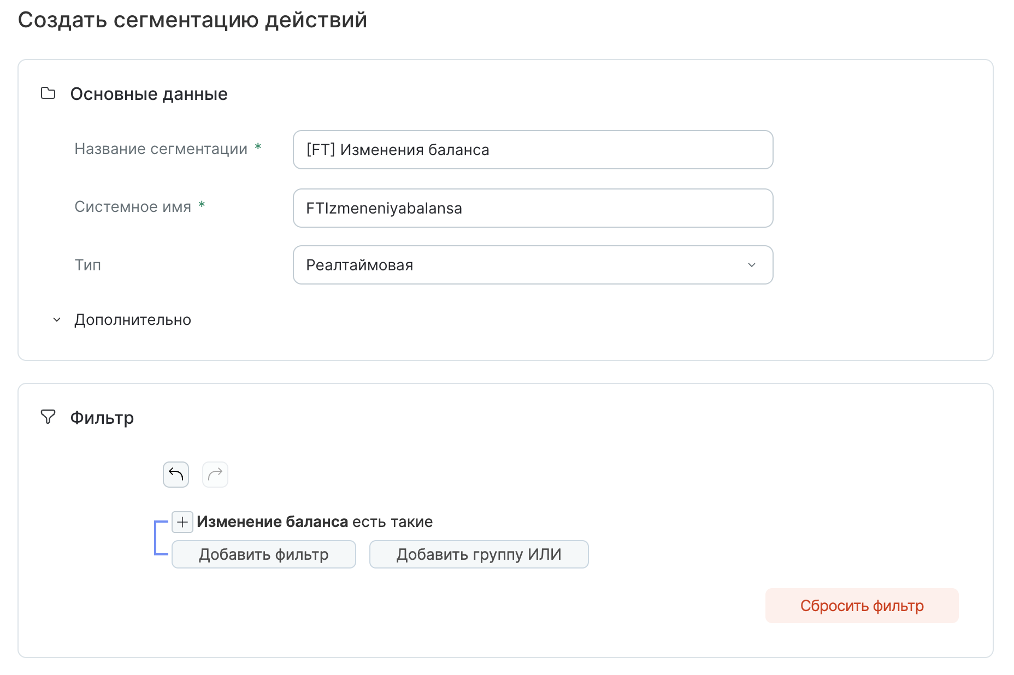The image size is (1014, 675).
Task: Click the есть такие condition text
Action: point(392,522)
